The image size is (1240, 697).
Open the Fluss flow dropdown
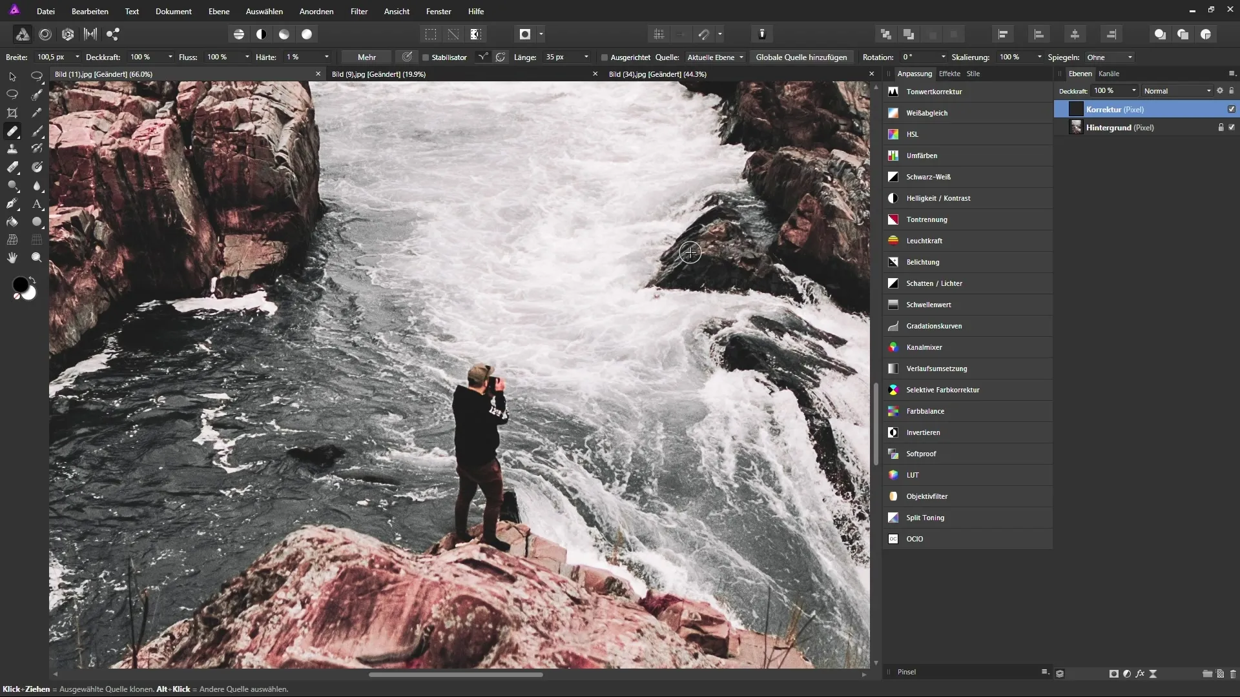point(247,57)
